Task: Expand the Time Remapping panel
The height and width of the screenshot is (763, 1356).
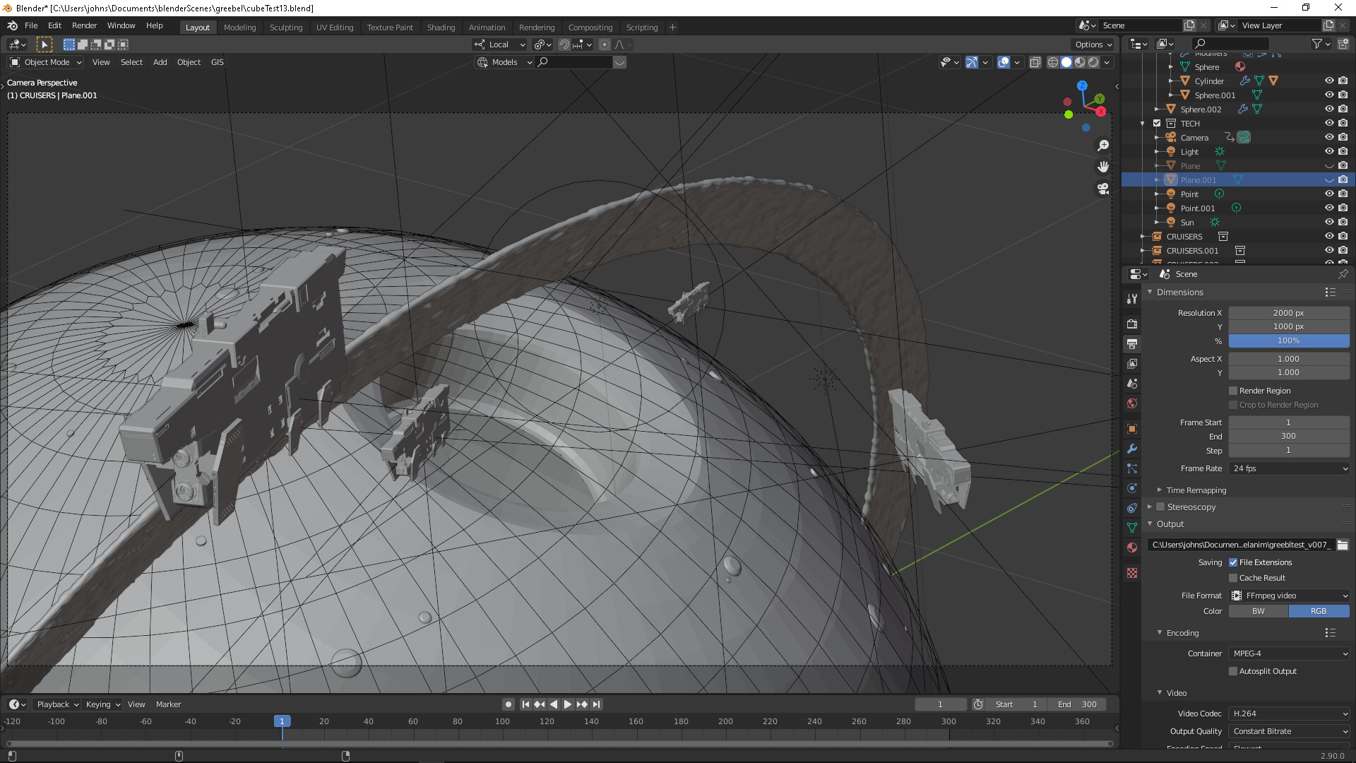Action: pyautogui.click(x=1196, y=490)
